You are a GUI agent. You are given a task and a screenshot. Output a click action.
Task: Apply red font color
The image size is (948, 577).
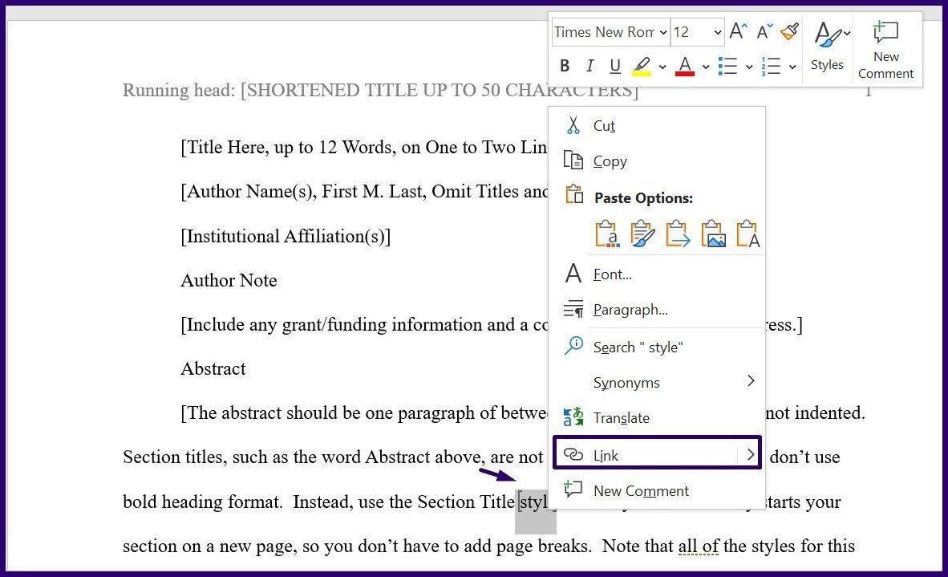pos(685,65)
